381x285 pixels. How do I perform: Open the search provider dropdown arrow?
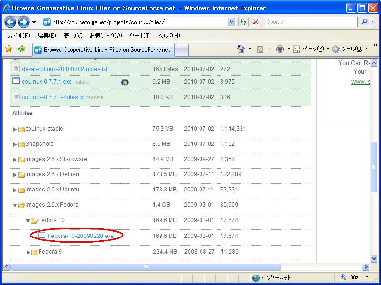point(373,22)
